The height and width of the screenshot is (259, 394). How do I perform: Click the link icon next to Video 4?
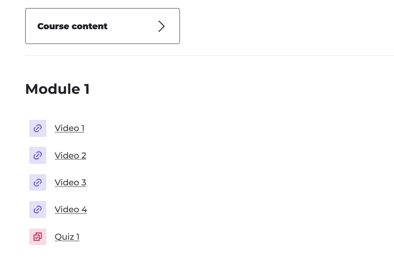[38, 209]
